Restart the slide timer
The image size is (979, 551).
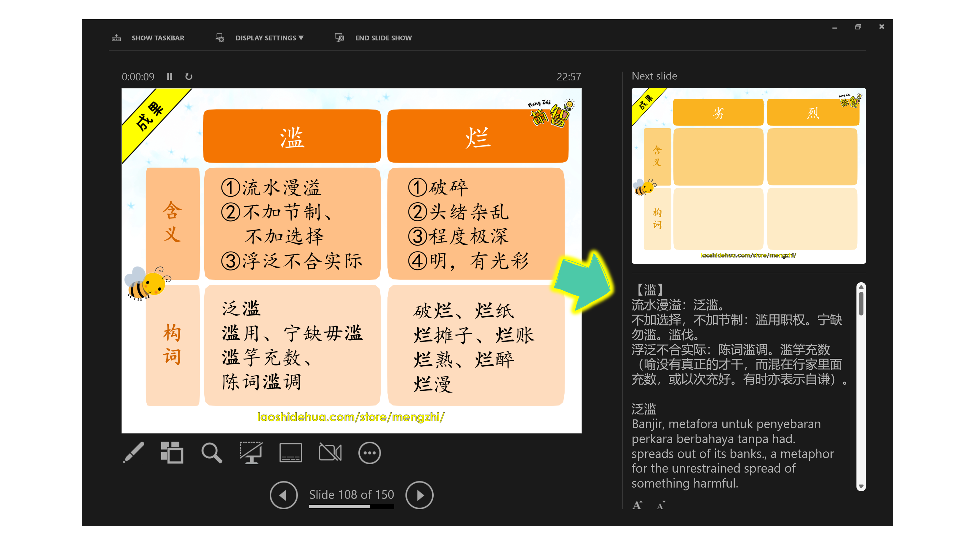(189, 76)
